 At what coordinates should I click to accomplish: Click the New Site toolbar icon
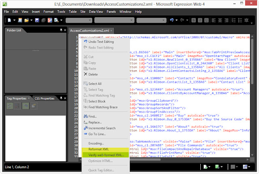(20, 20)
